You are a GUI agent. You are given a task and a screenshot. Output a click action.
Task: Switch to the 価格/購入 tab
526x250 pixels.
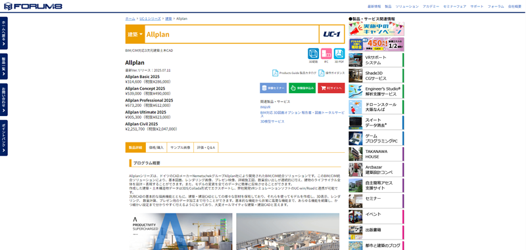pyautogui.click(x=156, y=147)
